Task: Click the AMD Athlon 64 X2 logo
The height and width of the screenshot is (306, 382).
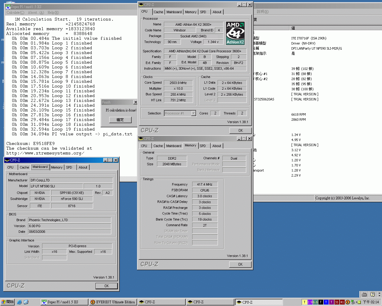Action: 235,33
